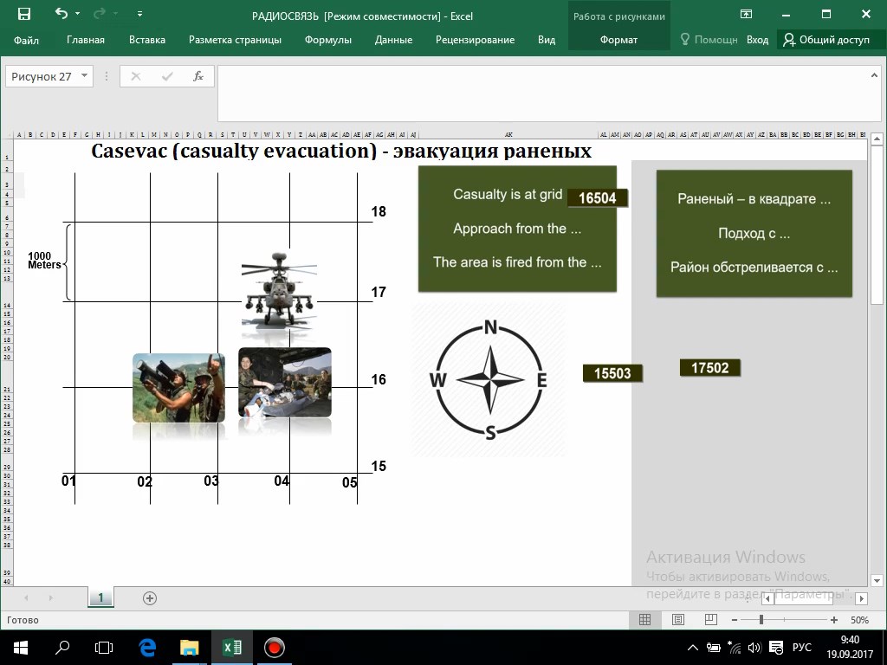Select the casualty stretcher picture
Screen dimensions: 887x665
tap(285, 382)
